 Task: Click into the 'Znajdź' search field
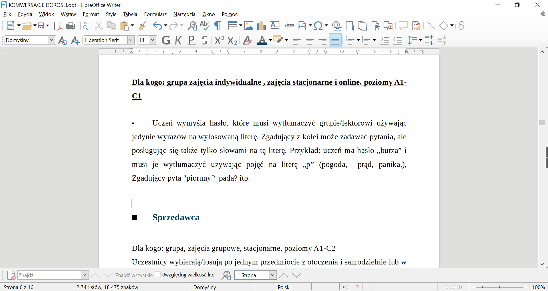tap(49, 275)
